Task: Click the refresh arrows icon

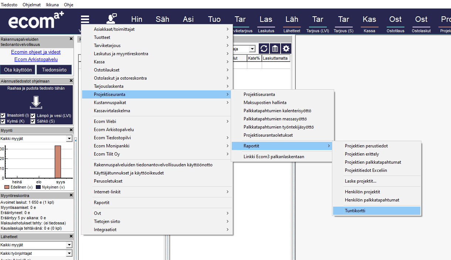Action: (x=264, y=49)
